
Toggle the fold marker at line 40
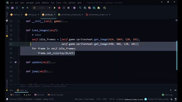[19, 39]
